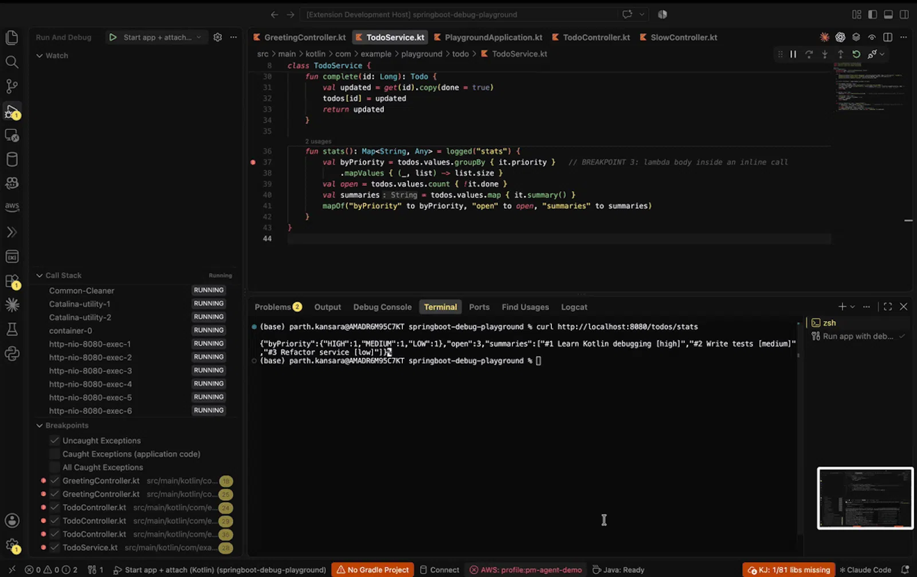This screenshot has height=577, width=917.
Task: Collapse the Watch section
Action: point(40,56)
